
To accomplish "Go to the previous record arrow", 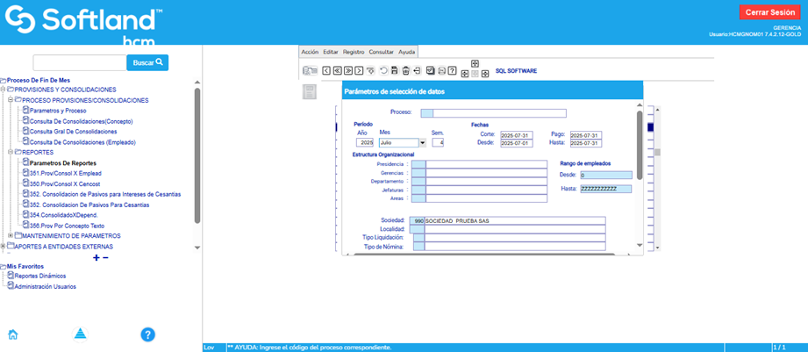I will click(326, 70).
